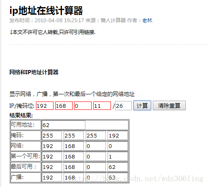The width and height of the screenshot is (208, 187).
Task: Click the 清除重算 button
Action: pyautogui.click(x=169, y=106)
